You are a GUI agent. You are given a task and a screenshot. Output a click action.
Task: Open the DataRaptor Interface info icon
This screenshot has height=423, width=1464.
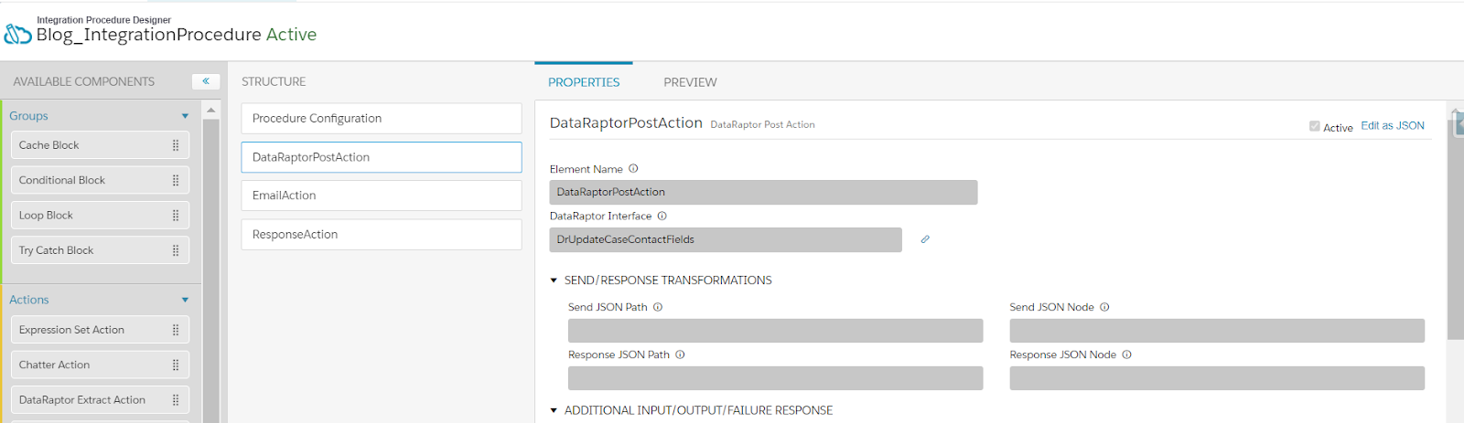coord(662,216)
